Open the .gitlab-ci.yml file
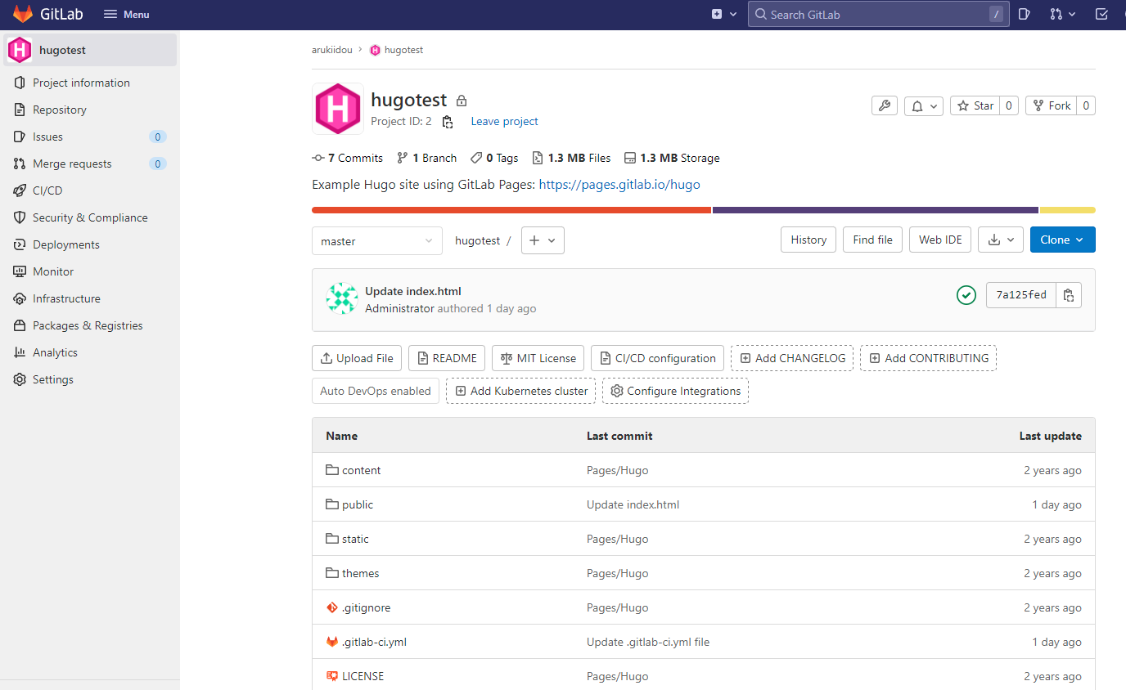 (374, 642)
